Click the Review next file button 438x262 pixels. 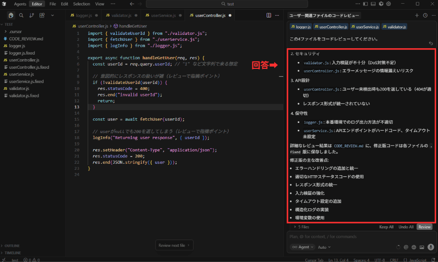pos(174,245)
